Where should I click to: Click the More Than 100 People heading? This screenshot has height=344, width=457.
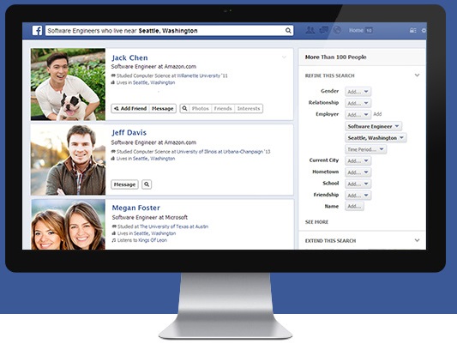335,57
